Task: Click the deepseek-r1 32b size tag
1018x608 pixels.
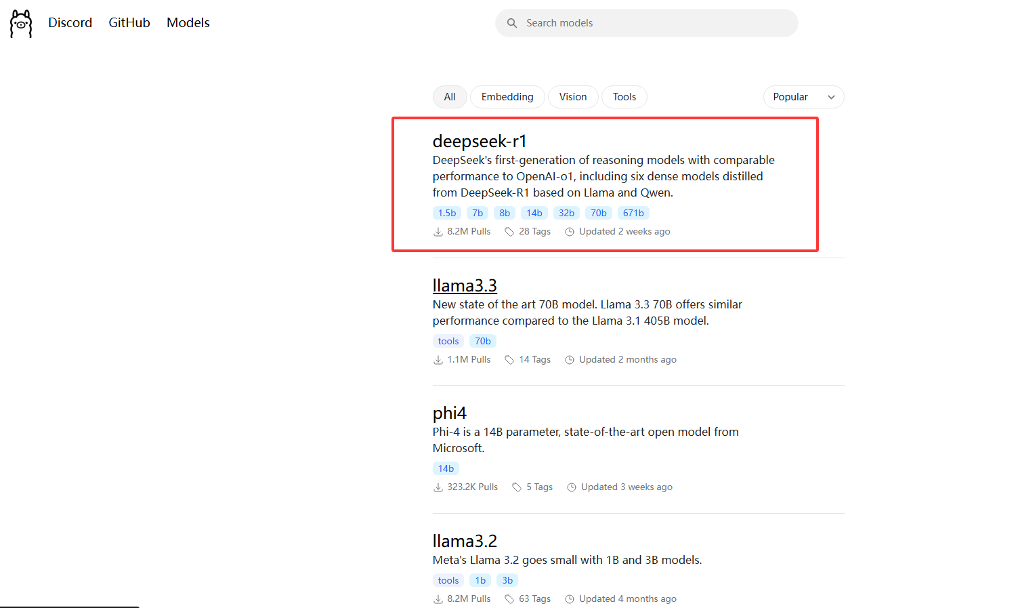Action: [x=566, y=213]
